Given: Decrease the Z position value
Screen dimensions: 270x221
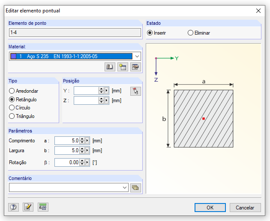Looking at the screenshot, I should 101,102.
